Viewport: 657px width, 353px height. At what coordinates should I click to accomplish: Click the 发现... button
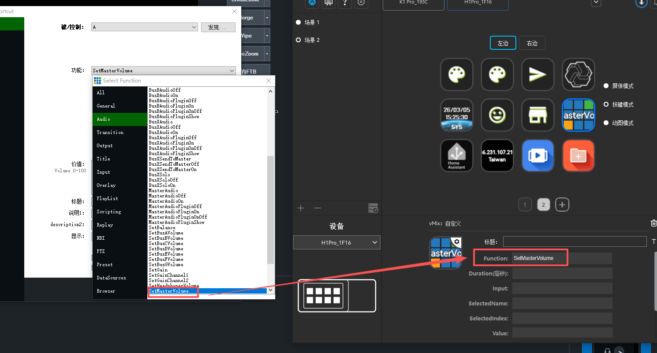[218, 27]
